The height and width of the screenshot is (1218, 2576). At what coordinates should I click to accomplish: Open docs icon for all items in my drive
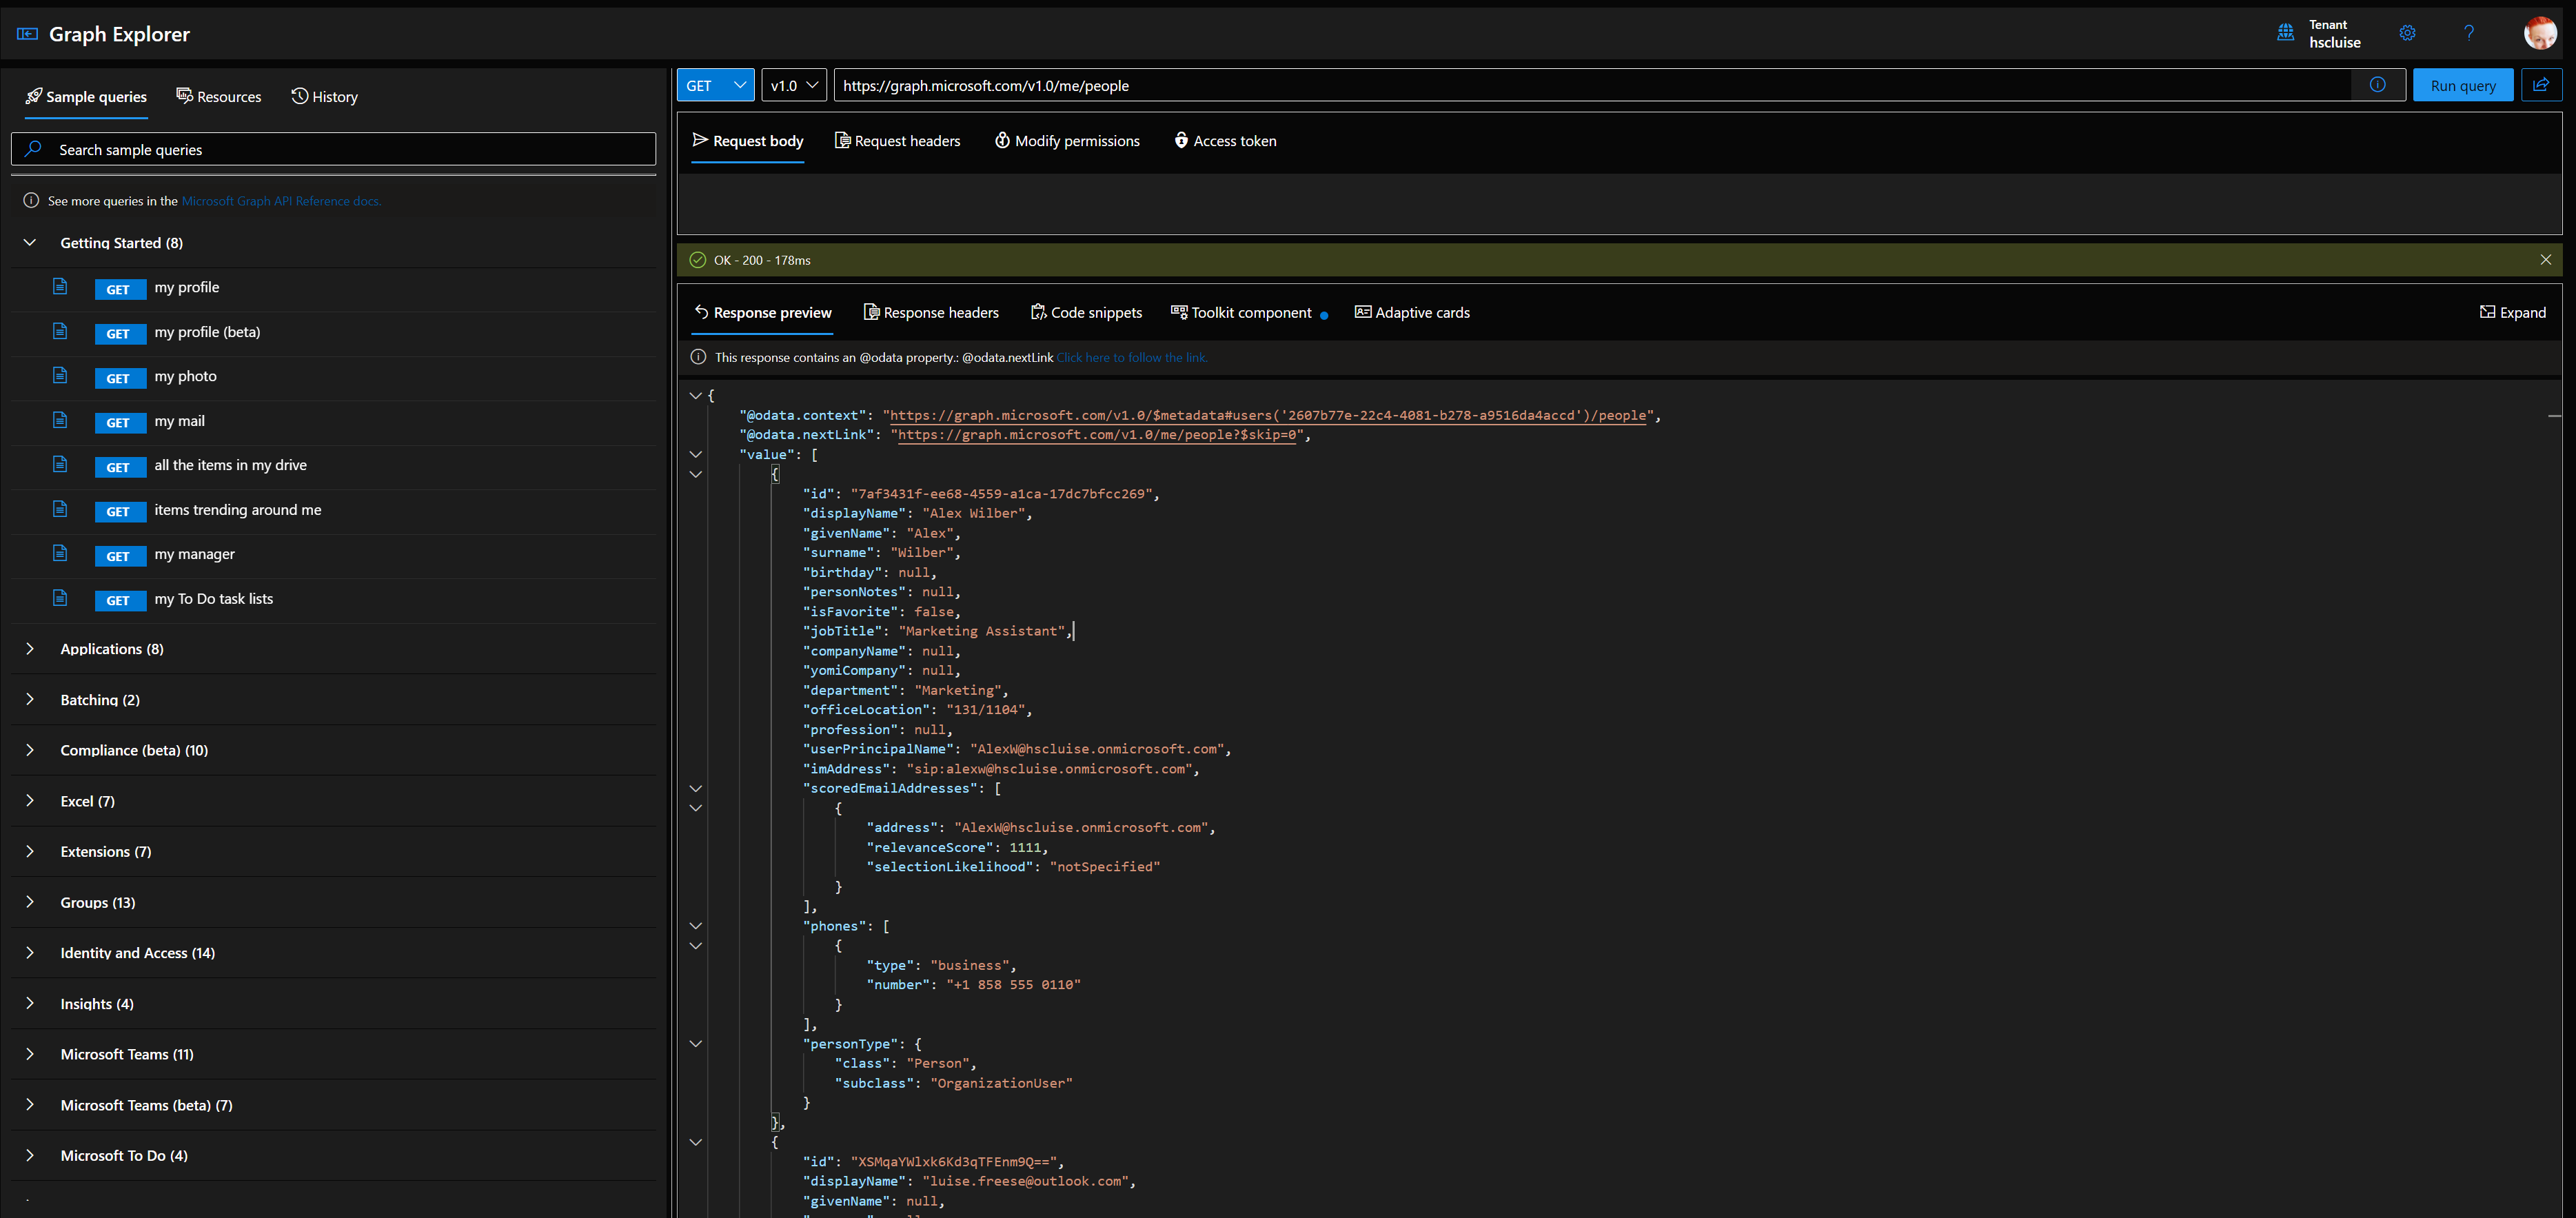coord(60,465)
